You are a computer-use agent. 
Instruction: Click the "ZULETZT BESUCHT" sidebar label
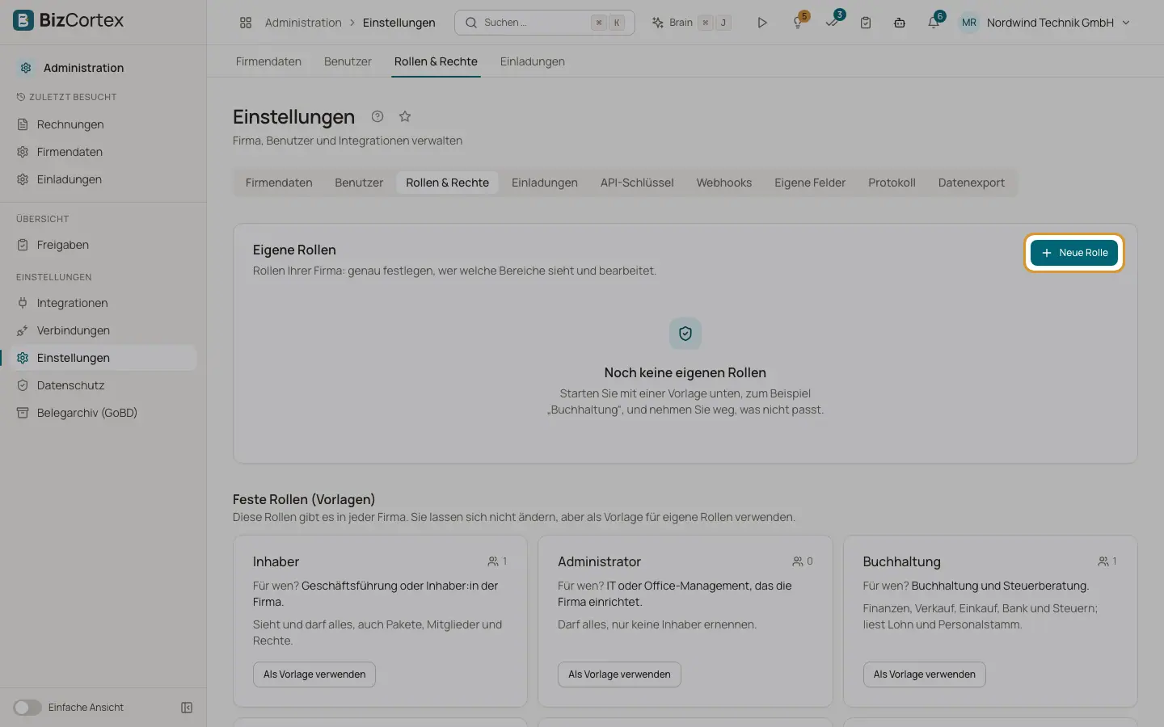pos(73,97)
